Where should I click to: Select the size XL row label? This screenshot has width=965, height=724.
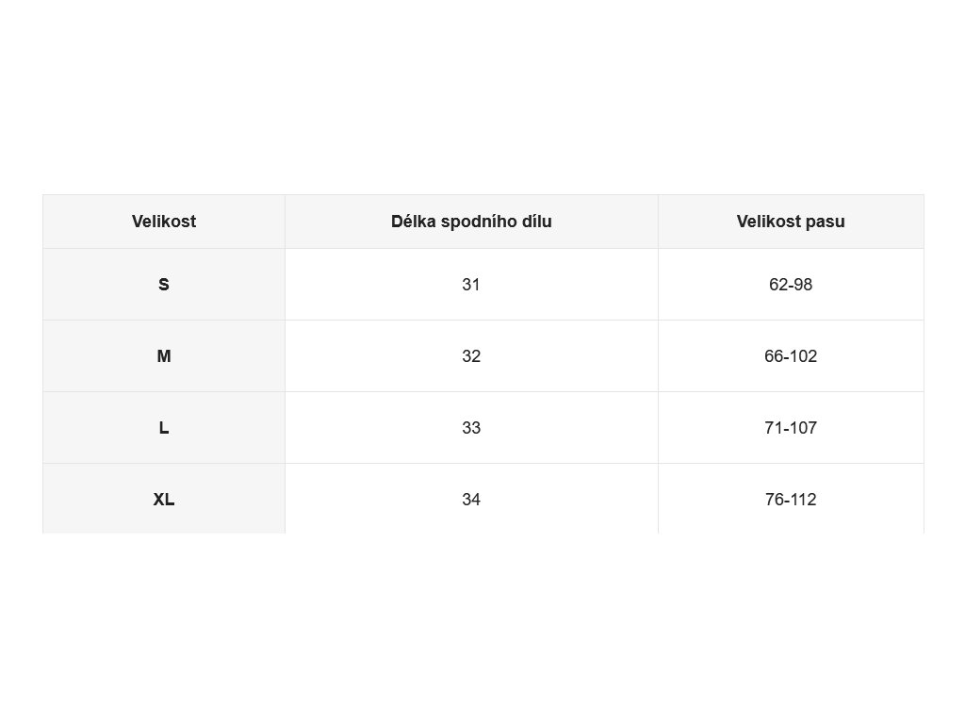click(x=164, y=499)
